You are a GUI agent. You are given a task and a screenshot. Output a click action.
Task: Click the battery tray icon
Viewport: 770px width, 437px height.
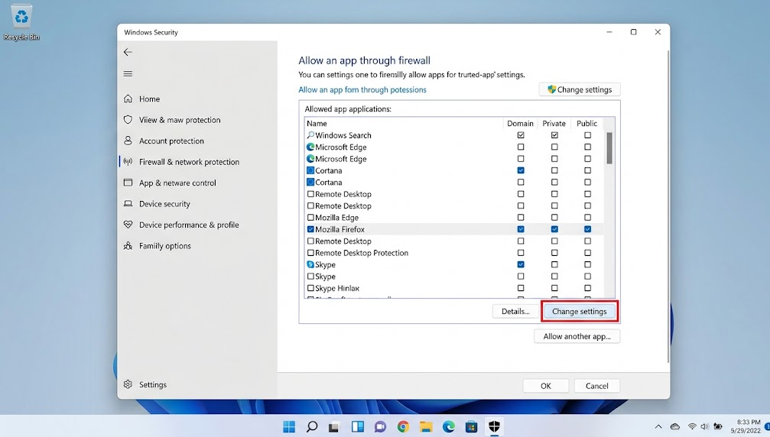click(x=718, y=427)
